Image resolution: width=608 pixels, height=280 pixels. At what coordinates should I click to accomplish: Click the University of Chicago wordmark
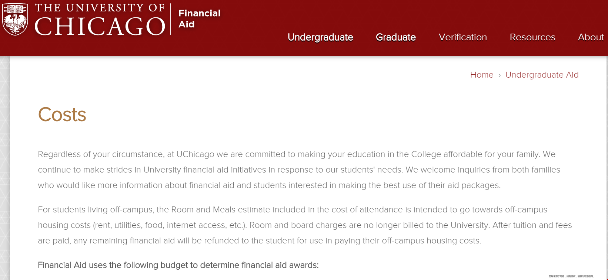[100, 20]
